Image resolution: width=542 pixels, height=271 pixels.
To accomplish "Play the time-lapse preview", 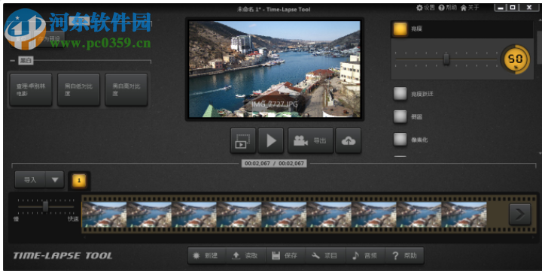I will (x=271, y=140).
